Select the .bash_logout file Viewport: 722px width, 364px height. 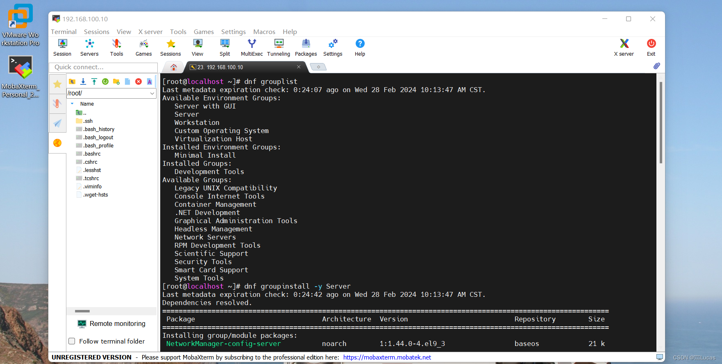95,138
